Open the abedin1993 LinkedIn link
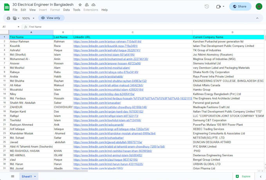This screenshot has width=266, height=180. click(x=99, y=169)
